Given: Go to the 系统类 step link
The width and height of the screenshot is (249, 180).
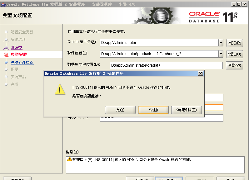Looking at the screenshot, I should pos(17,48).
